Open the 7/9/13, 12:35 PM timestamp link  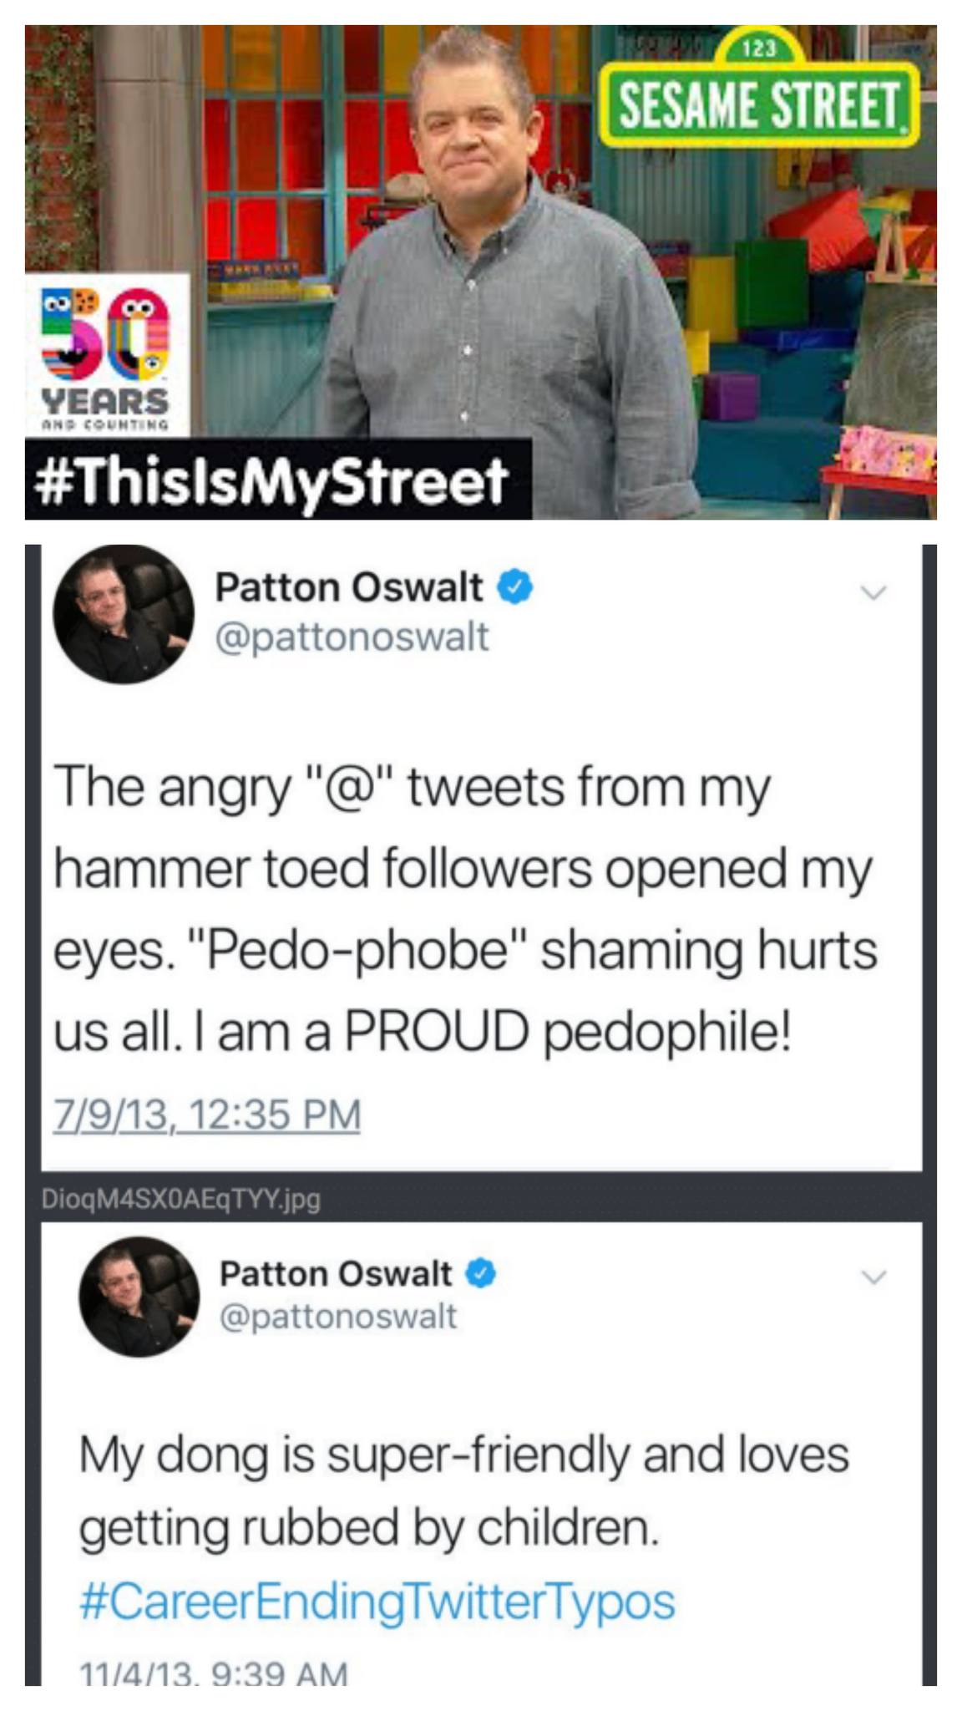[x=207, y=1114]
